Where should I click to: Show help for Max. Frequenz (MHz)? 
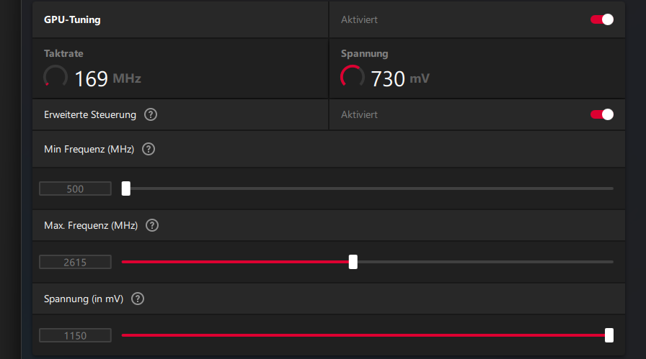[x=152, y=225]
